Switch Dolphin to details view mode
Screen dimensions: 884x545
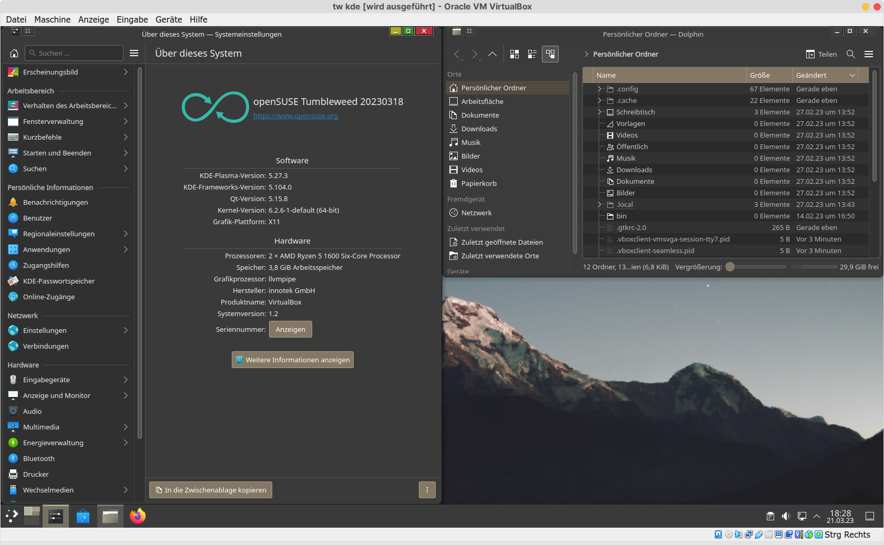click(550, 54)
